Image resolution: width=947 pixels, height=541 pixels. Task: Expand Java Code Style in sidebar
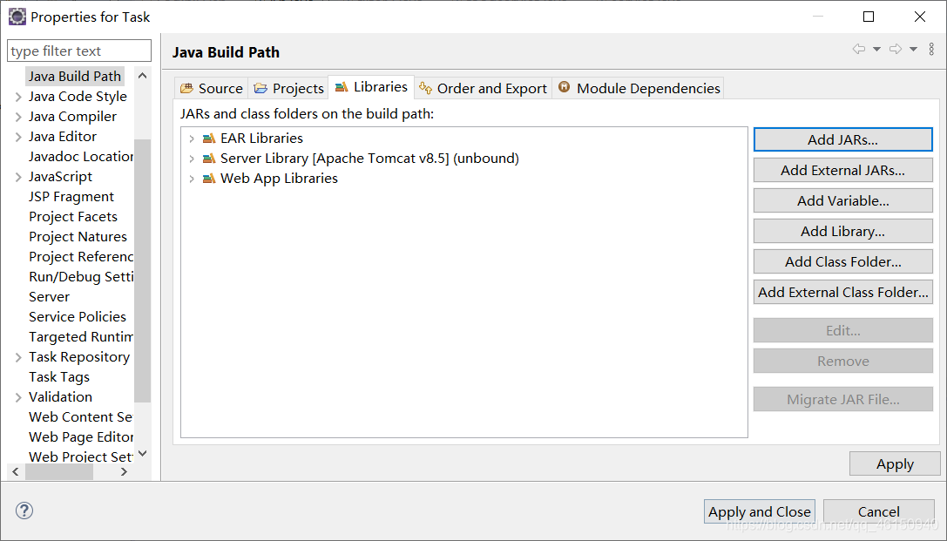[18, 97]
